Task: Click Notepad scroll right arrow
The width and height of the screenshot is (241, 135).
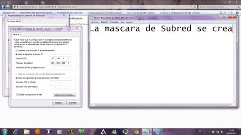Action: pos(232,104)
